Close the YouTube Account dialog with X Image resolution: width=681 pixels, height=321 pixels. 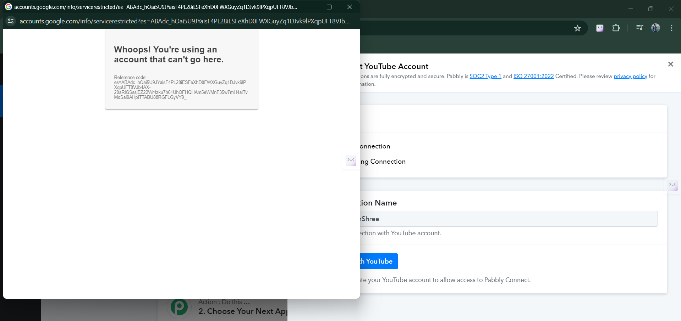(x=670, y=64)
